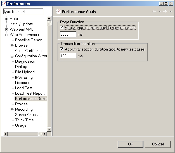The height and width of the screenshot is (153, 175).
Task: Open the back history dropdown arrow
Action: coord(160,12)
